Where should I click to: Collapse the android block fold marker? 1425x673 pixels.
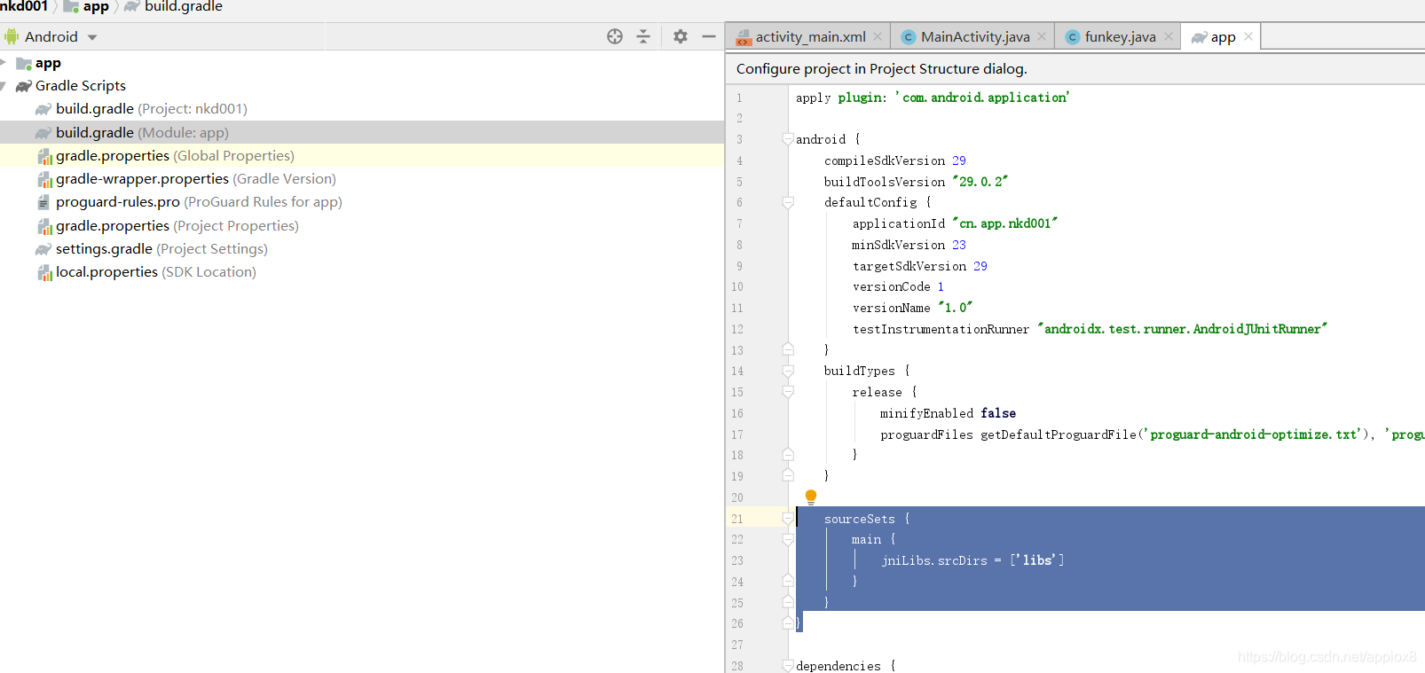(x=788, y=139)
